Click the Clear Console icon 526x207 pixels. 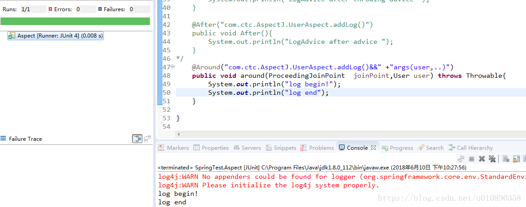coord(506,159)
